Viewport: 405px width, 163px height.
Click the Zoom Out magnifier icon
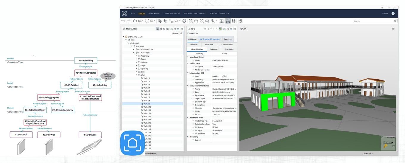pos(202,21)
